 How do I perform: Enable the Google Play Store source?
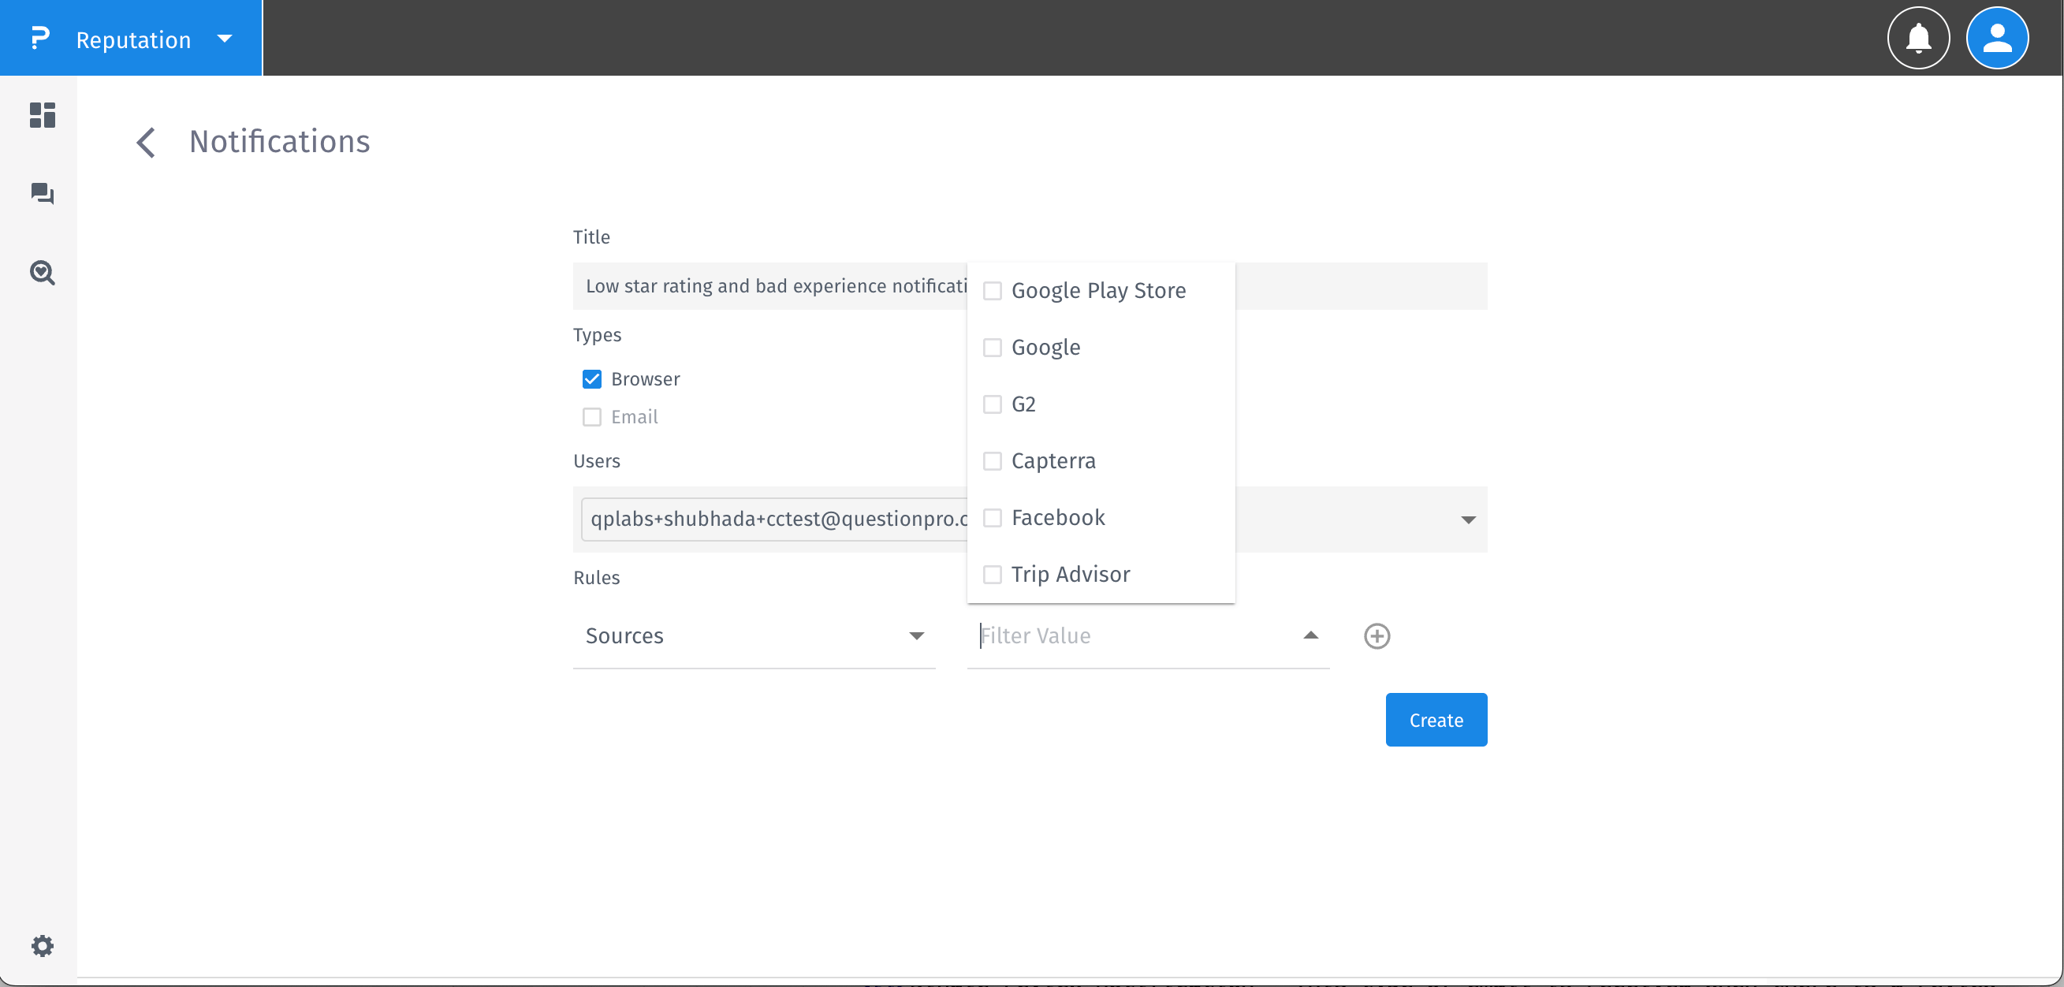[x=992, y=291]
